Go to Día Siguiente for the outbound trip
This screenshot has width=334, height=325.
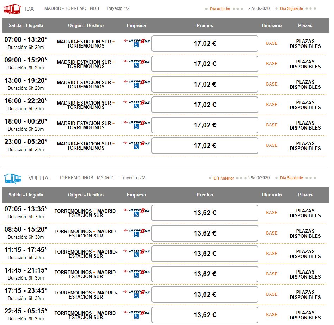[x=291, y=8]
